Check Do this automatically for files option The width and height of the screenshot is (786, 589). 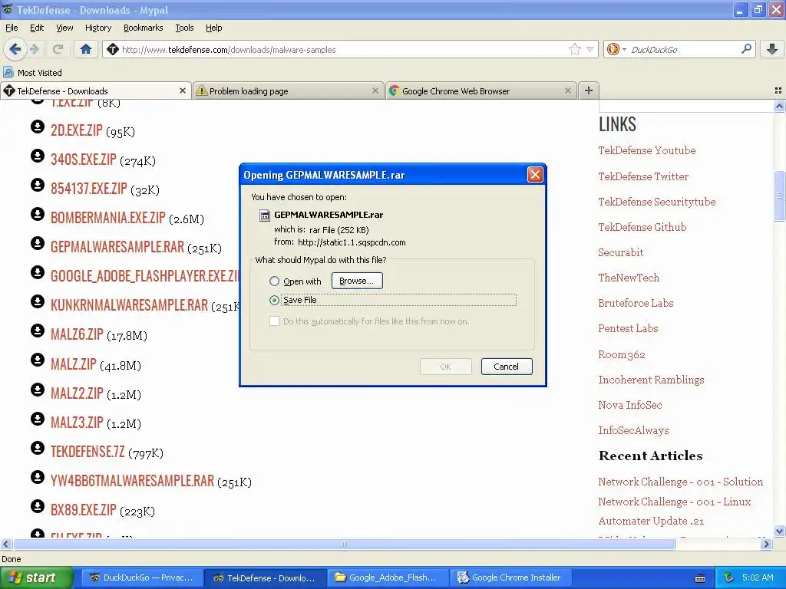(x=274, y=321)
